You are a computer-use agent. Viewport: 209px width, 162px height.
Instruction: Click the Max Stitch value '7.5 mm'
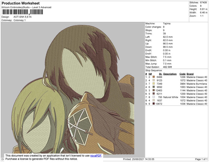point(167,57)
